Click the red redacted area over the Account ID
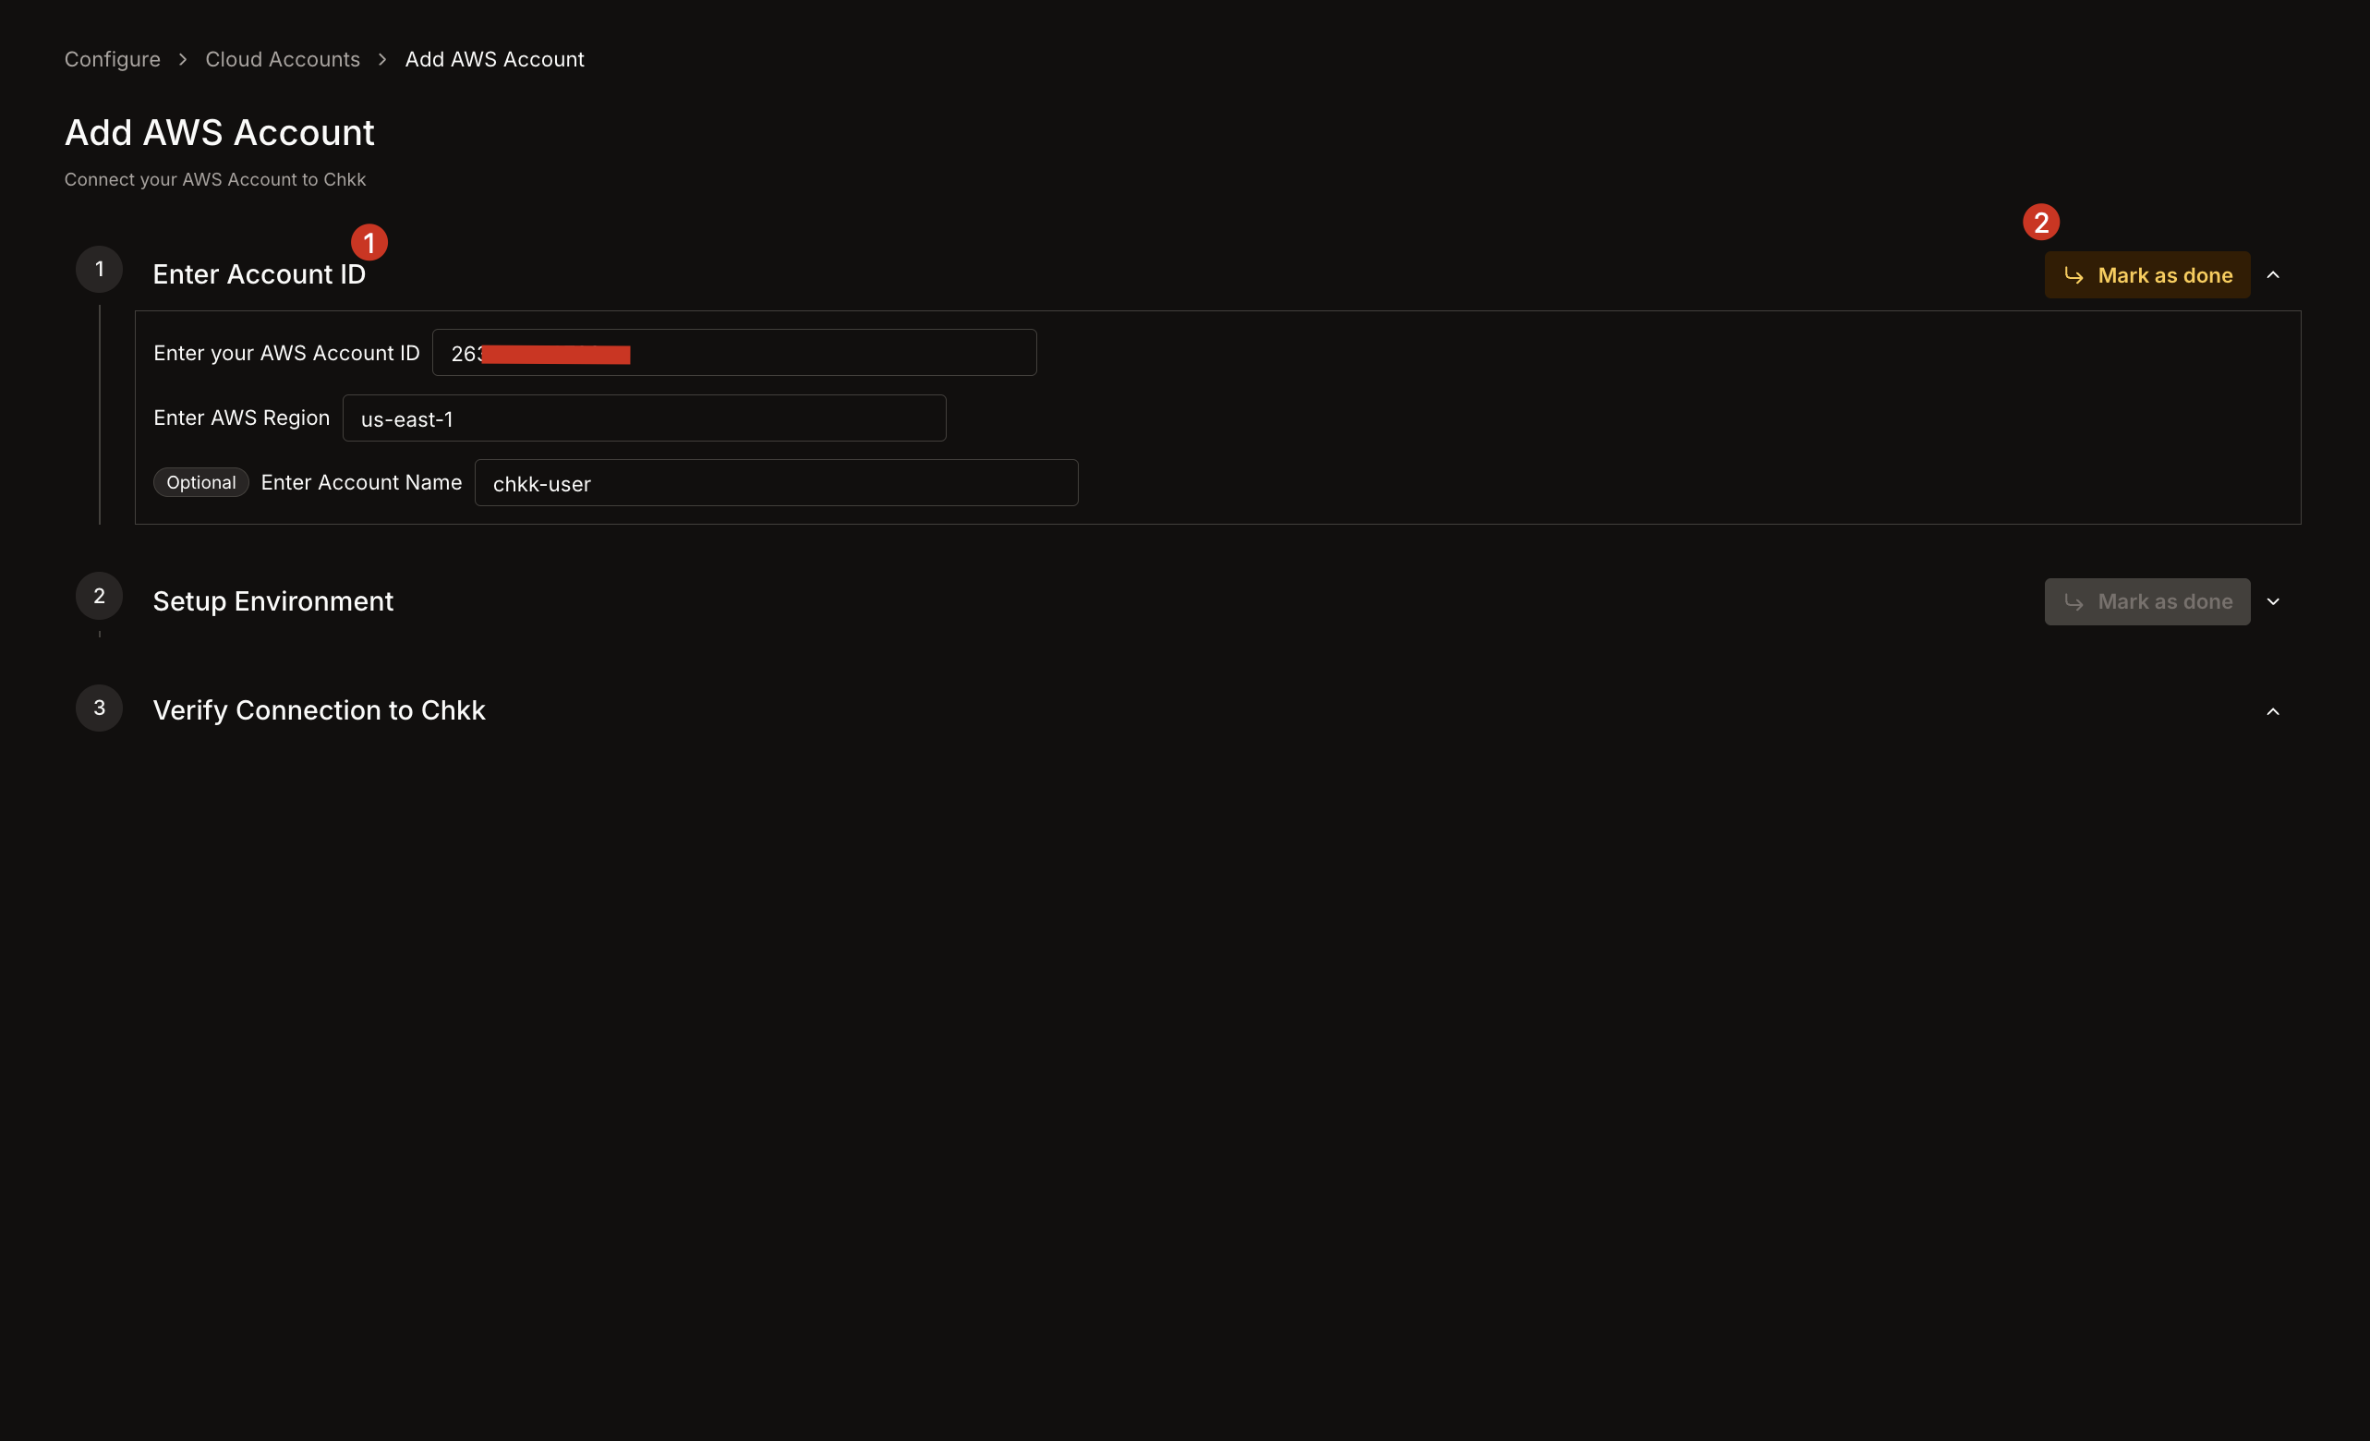 point(556,353)
